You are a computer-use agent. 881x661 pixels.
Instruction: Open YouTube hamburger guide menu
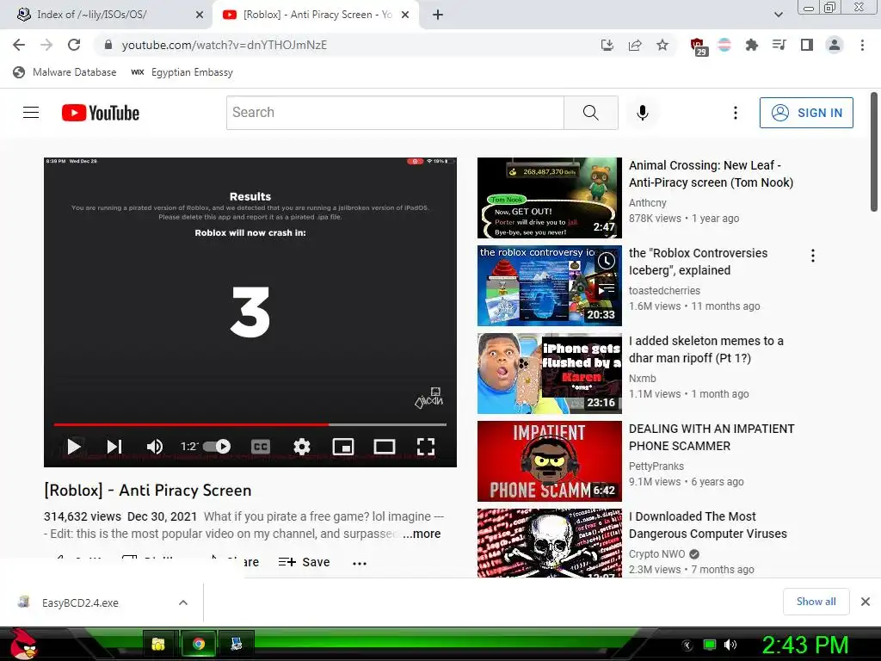tap(31, 113)
